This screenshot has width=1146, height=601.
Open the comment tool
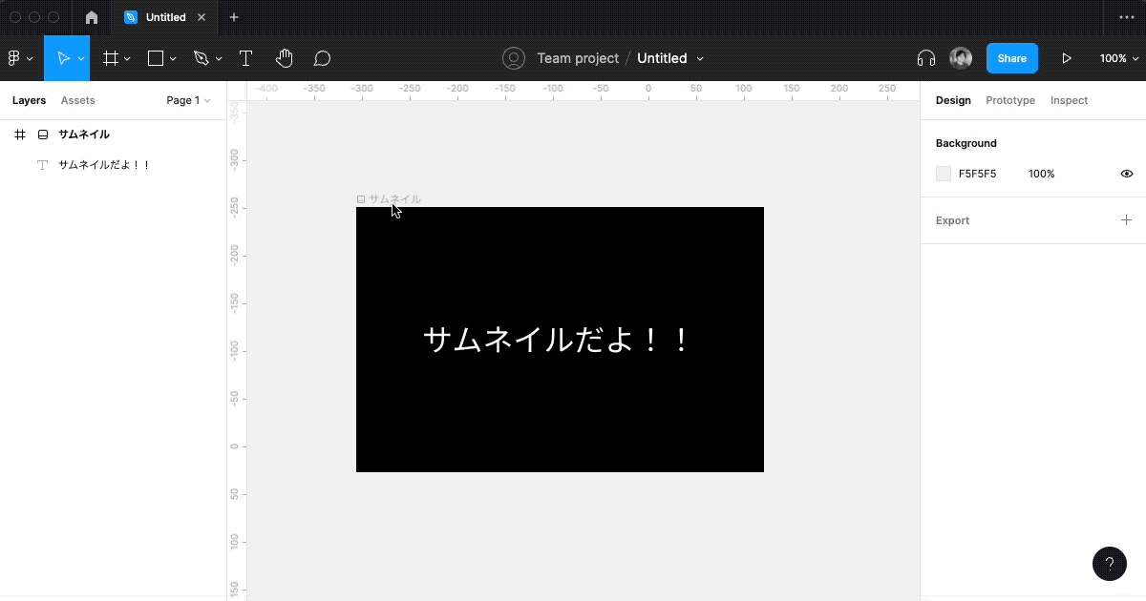(322, 58)
